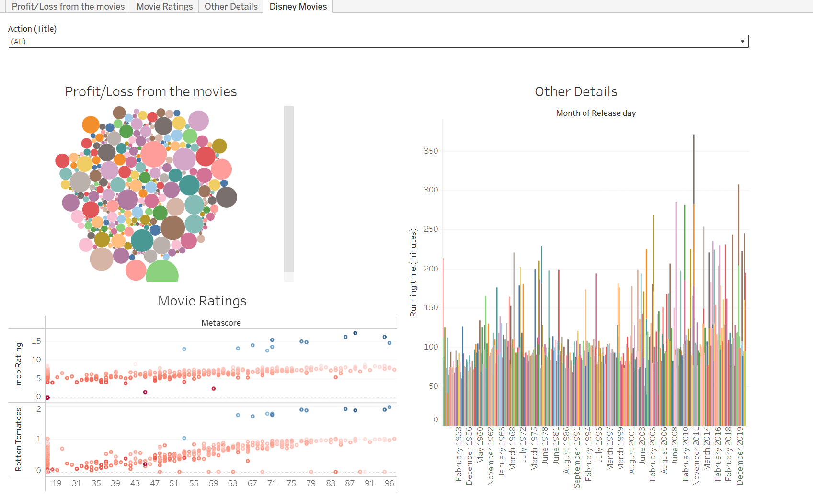Click Metascore axis value 19
Viewport: 813px width, 497px height.
pyautogui.click(x=57, y=483)
